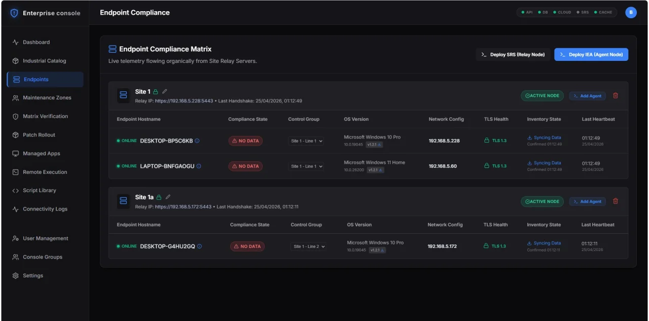Open control group dropdown for DESKTOP-BP5C6KB
Viewport: 649px width, 321px height.
coord(306,141)
